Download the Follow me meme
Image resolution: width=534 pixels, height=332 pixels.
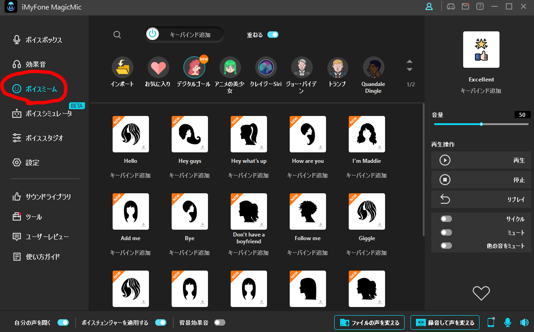(x=321, y=225)
